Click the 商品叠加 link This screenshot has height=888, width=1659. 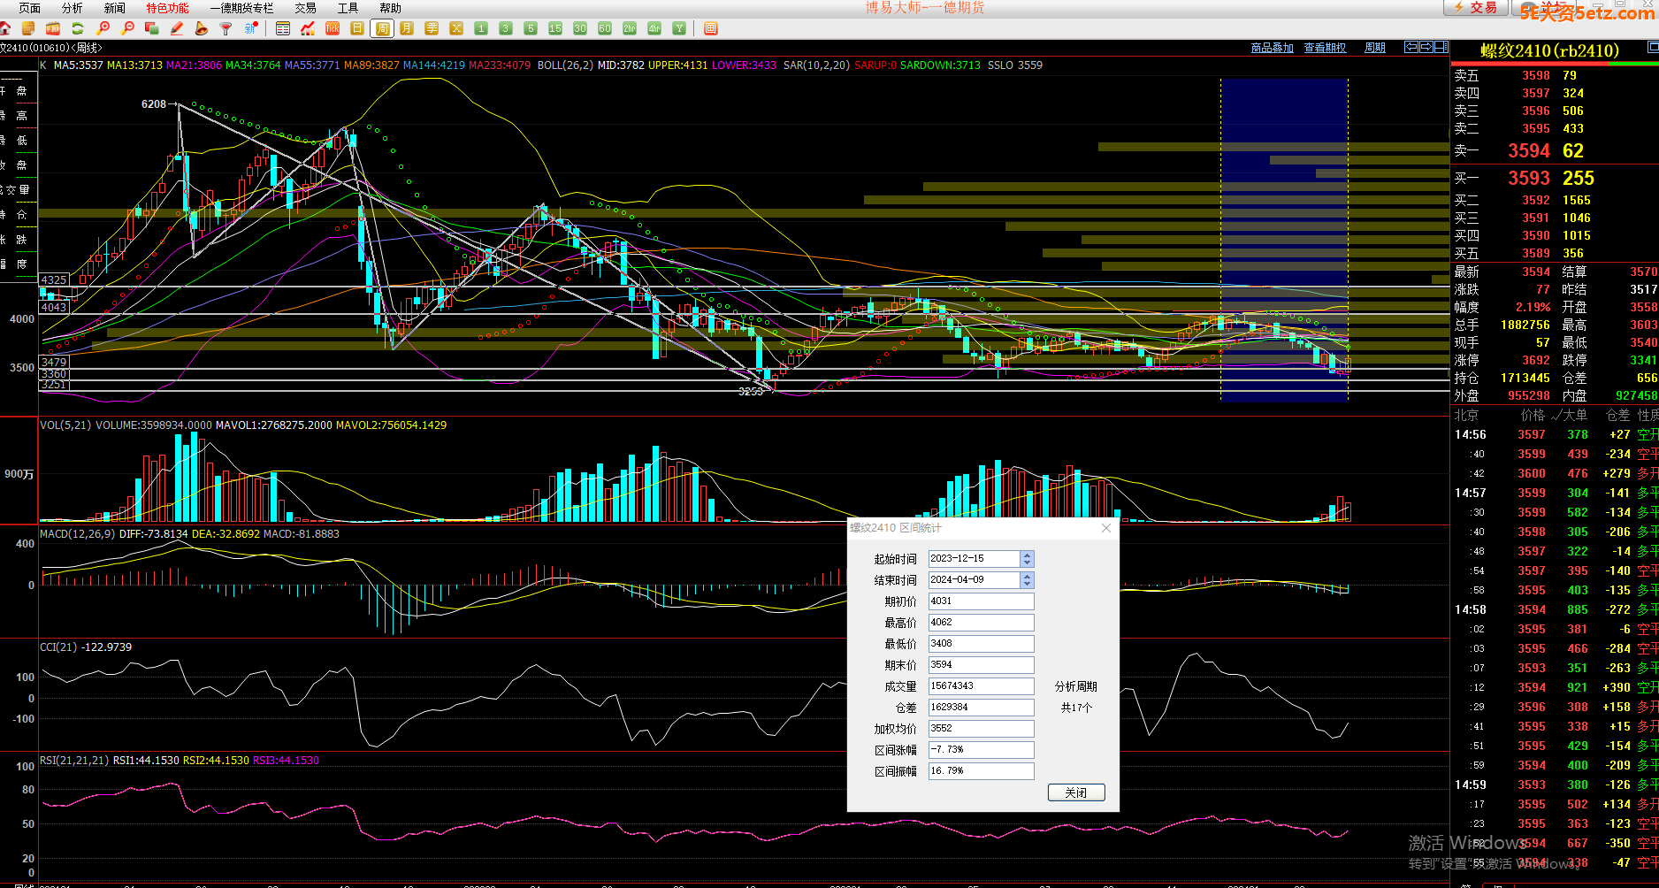[x=1272, y=48]
